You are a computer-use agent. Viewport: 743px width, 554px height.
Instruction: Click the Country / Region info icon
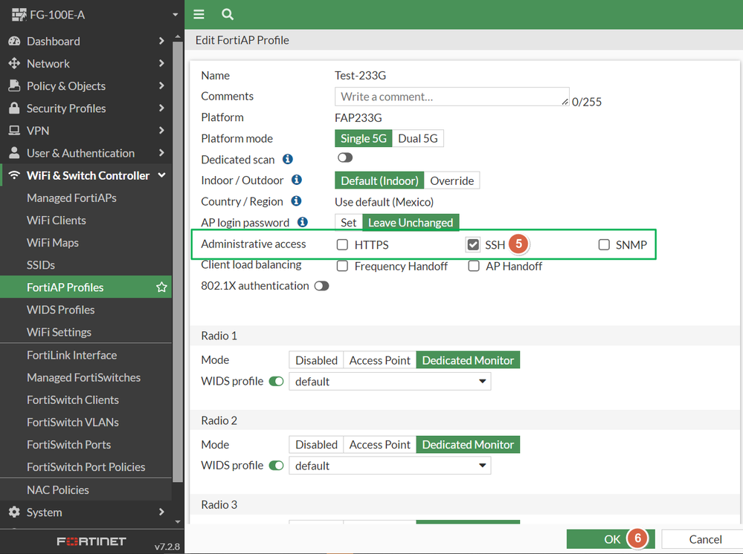(296, 201)
